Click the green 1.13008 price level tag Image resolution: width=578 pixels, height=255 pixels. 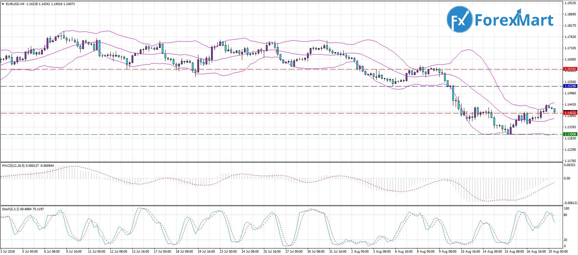[x=570, y=134]
